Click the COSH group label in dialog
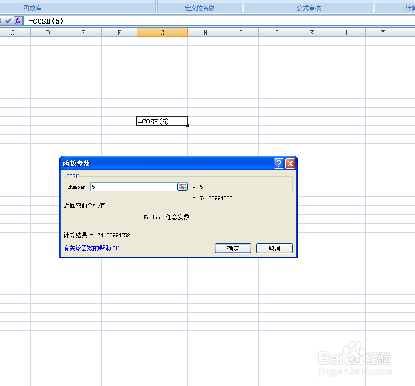This screenshot has height=386, width=415. (x=72, y=176)
